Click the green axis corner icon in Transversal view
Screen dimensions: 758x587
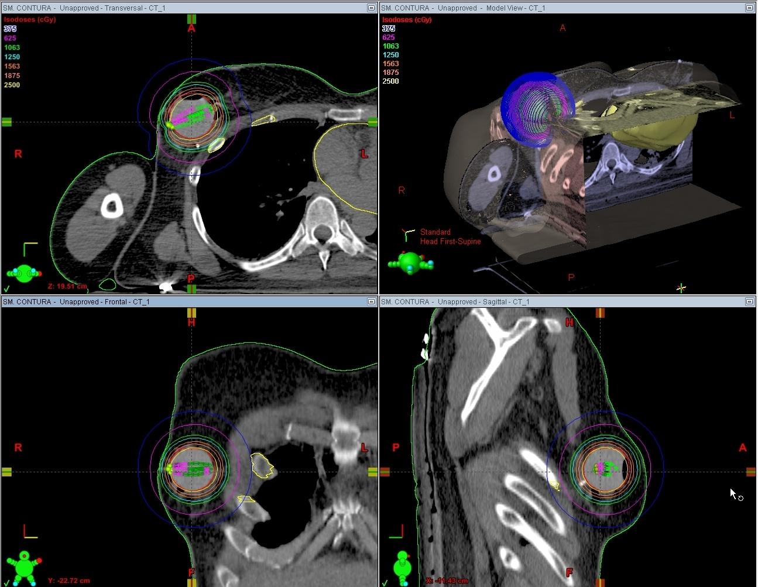(30, 249)
